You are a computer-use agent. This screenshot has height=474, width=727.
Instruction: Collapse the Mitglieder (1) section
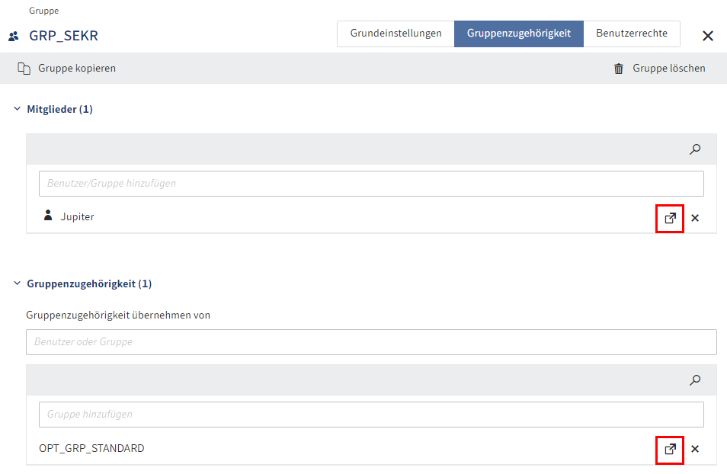(17, 108)
